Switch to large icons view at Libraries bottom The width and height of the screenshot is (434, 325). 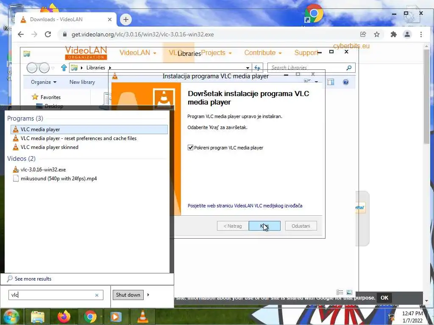[x=349, y=292]
